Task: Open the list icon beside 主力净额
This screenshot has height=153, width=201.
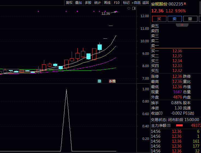Action: coord(169,125)
